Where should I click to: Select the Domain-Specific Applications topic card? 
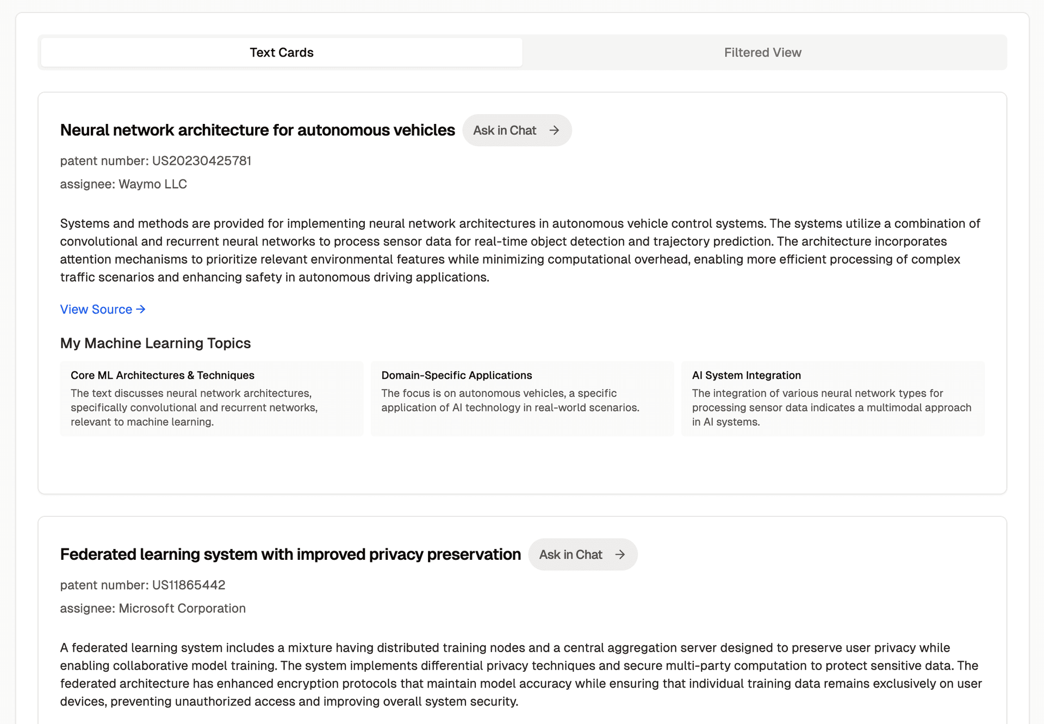point(522,398)
